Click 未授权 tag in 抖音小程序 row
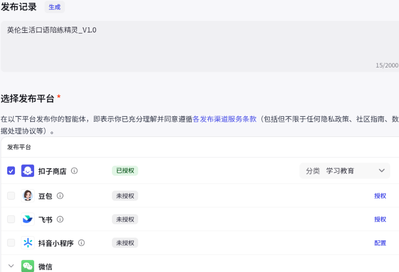399x272 pixels. click(125, 243)
